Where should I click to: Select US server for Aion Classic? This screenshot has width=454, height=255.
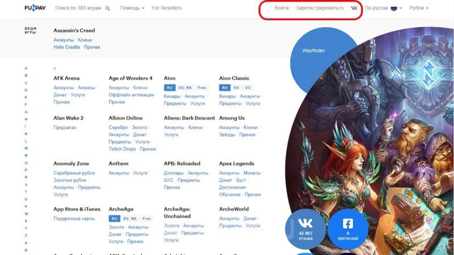point(247,88)
